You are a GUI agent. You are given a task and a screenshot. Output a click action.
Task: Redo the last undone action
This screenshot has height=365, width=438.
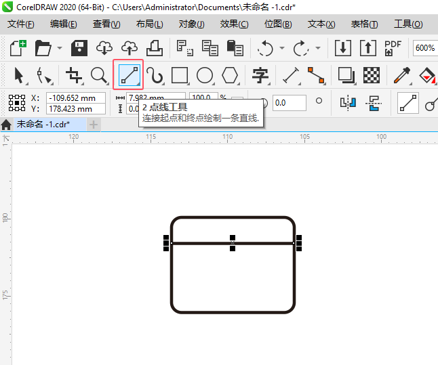301,48
